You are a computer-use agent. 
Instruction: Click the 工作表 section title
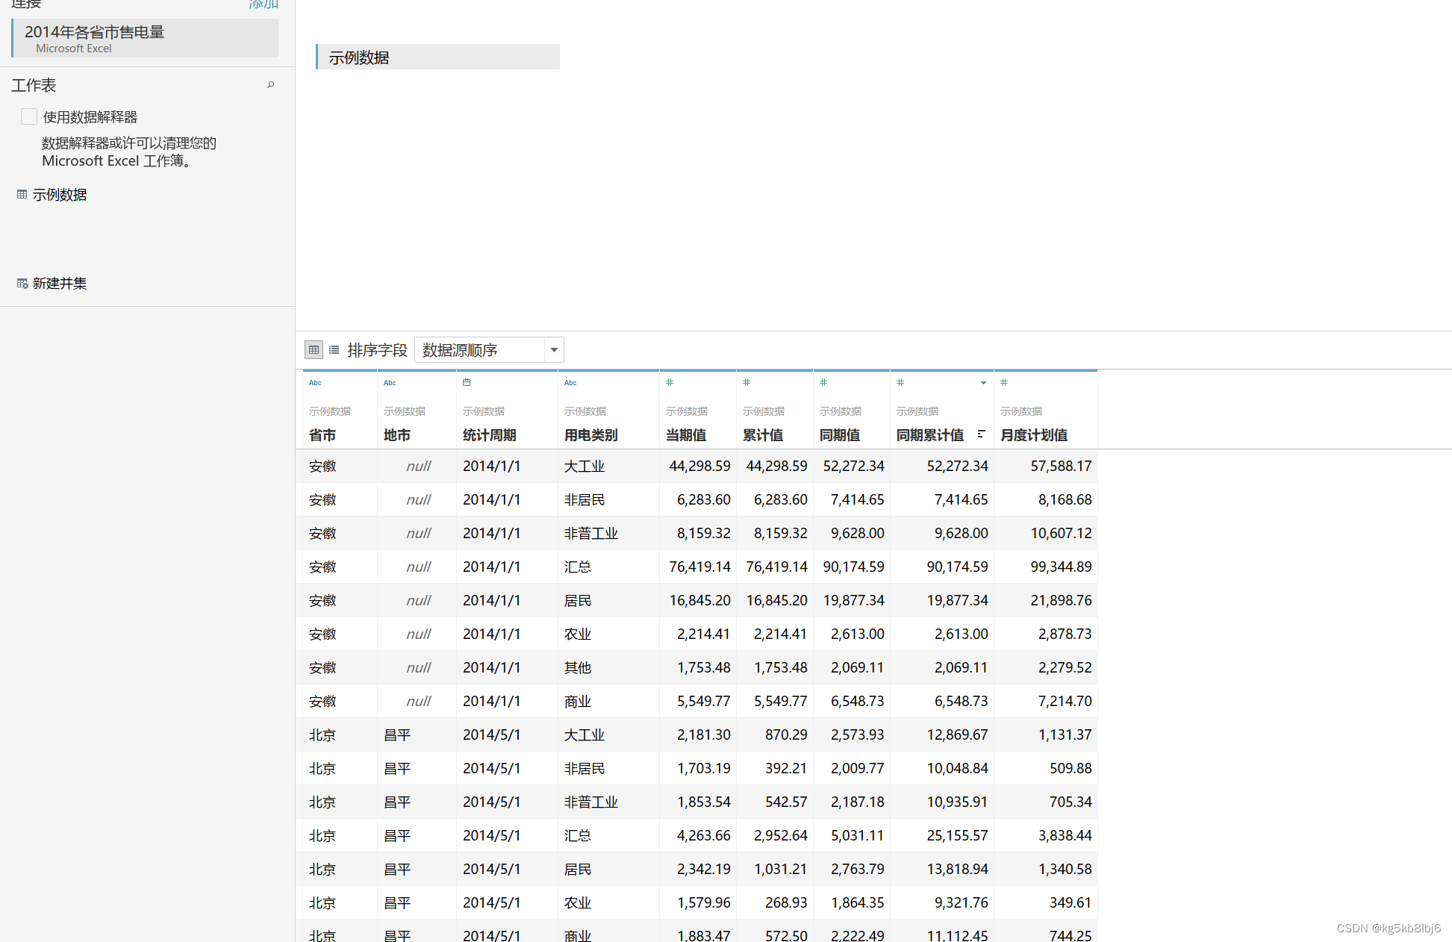coord(34,85)
